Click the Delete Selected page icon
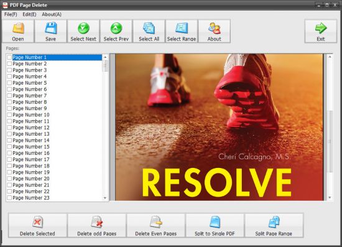This screenshot has width=342, height=247. point(37,222)
